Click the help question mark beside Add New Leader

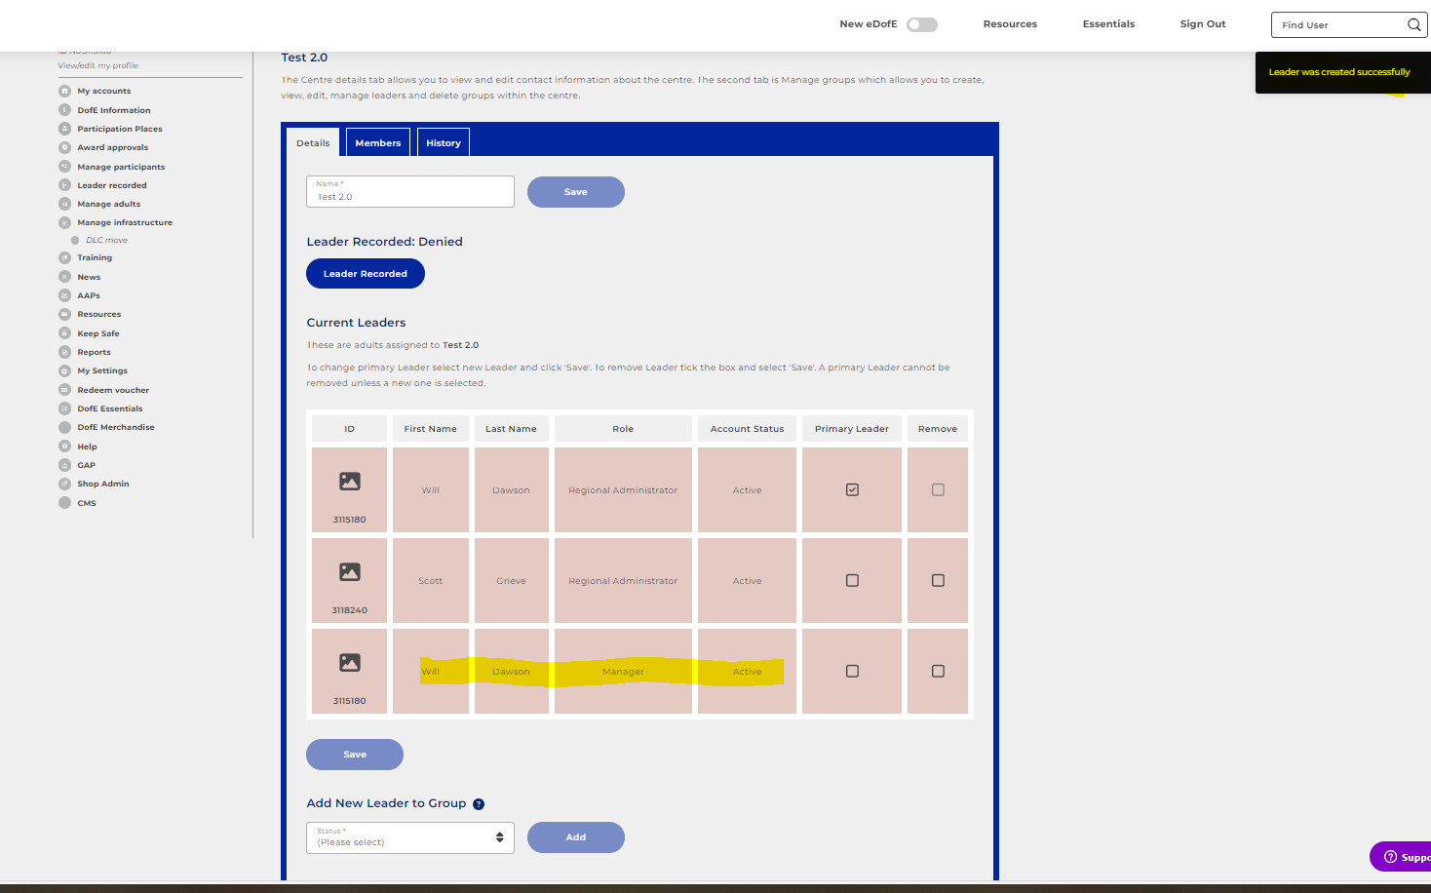pyautogui.click(x=479, y=804)
